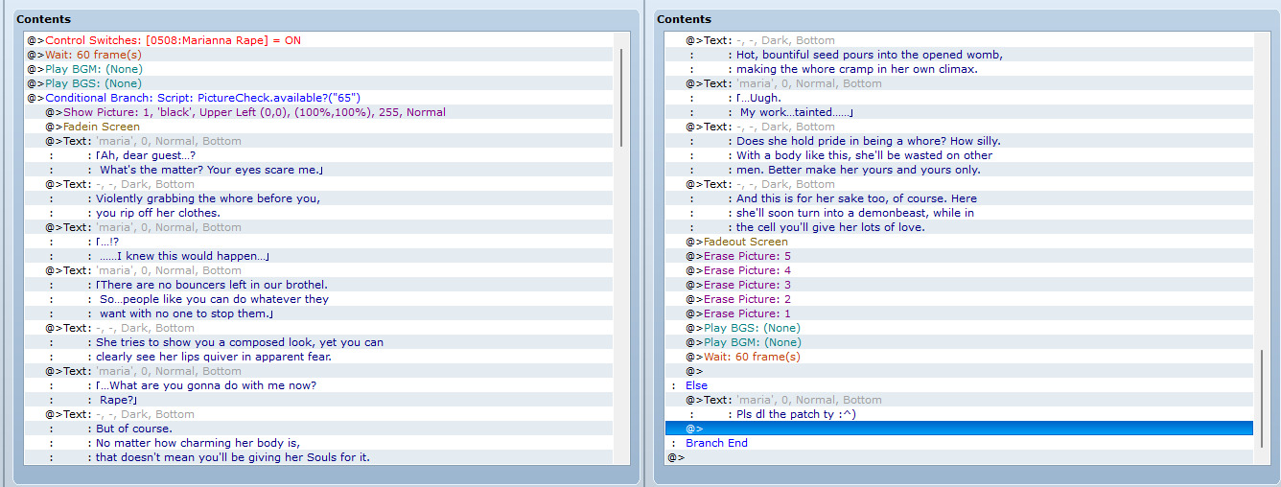1281x487 pixels.
Task: Select the Wait: 60 frame(s) row in left panel
Action: click(318, 55)
